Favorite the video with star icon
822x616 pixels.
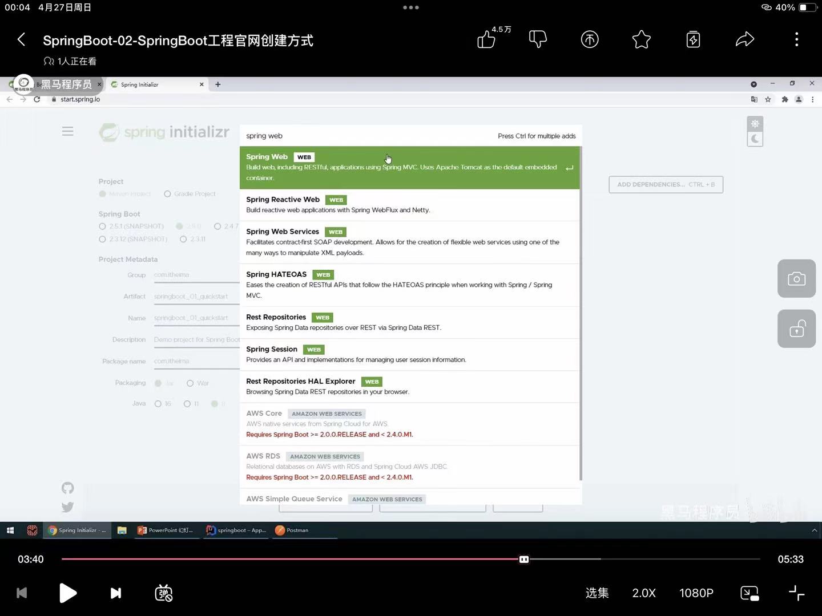(x=642, y=39)
